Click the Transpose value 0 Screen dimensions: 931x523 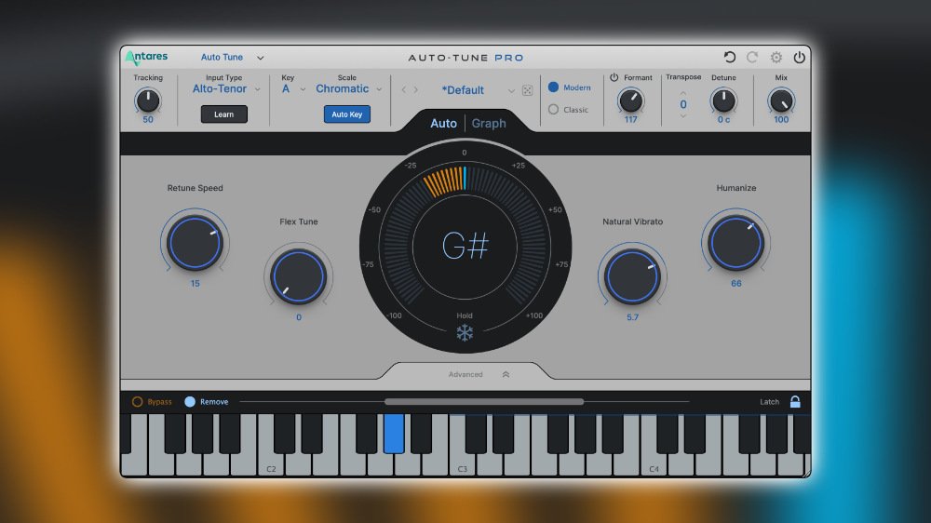coord(683,104)
